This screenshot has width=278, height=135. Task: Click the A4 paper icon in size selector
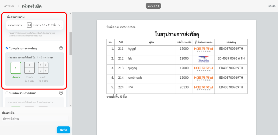point(29,25)
